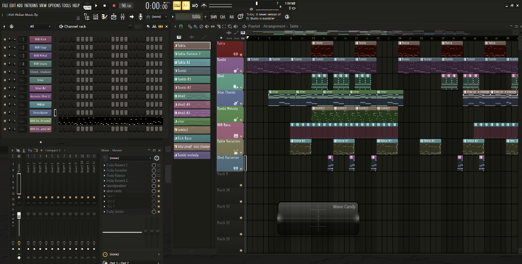Viewport: 522px width, 264px height.
Task: Mute the 808 Kick channel
Action: point(5,39)
